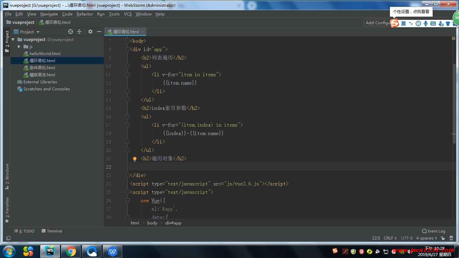Click the code inspection hector icon
459x258 pixels.
tap(451, 238)
